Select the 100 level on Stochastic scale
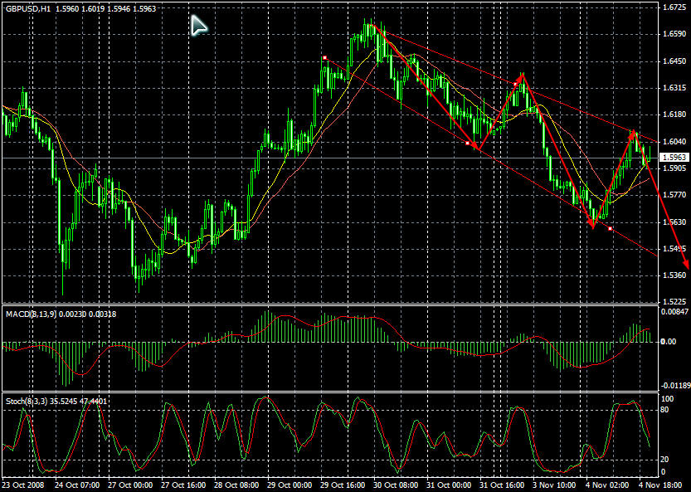Image resolution: width=691 pixels, height=492 pixels. 668,399
